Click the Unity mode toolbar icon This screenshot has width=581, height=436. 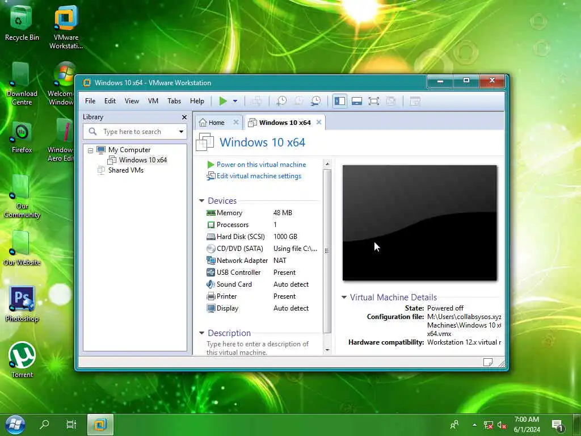tap(391, 101)
